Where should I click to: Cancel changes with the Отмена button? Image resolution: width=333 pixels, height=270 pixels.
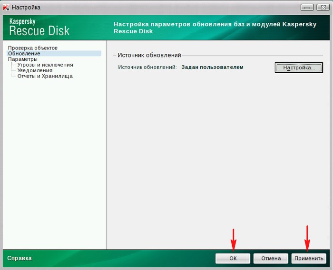271,258
